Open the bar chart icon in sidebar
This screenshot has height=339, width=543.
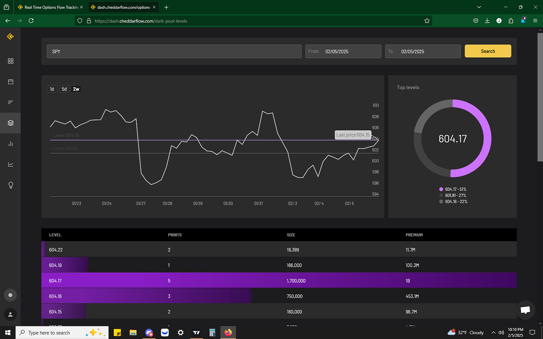pos(10,144)
